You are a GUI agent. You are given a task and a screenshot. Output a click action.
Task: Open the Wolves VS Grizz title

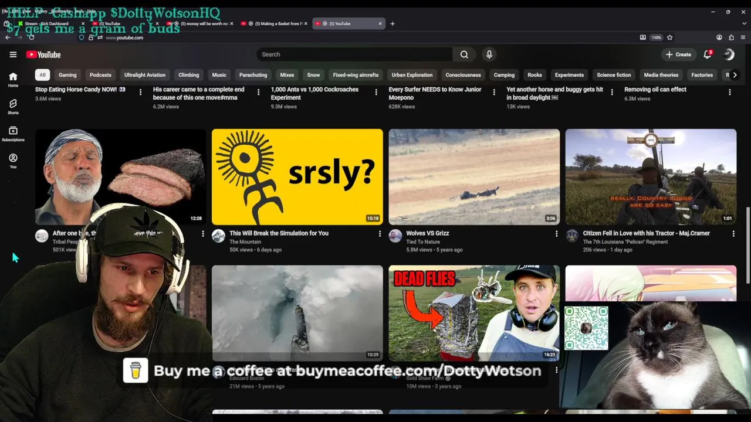coord(428,233)
